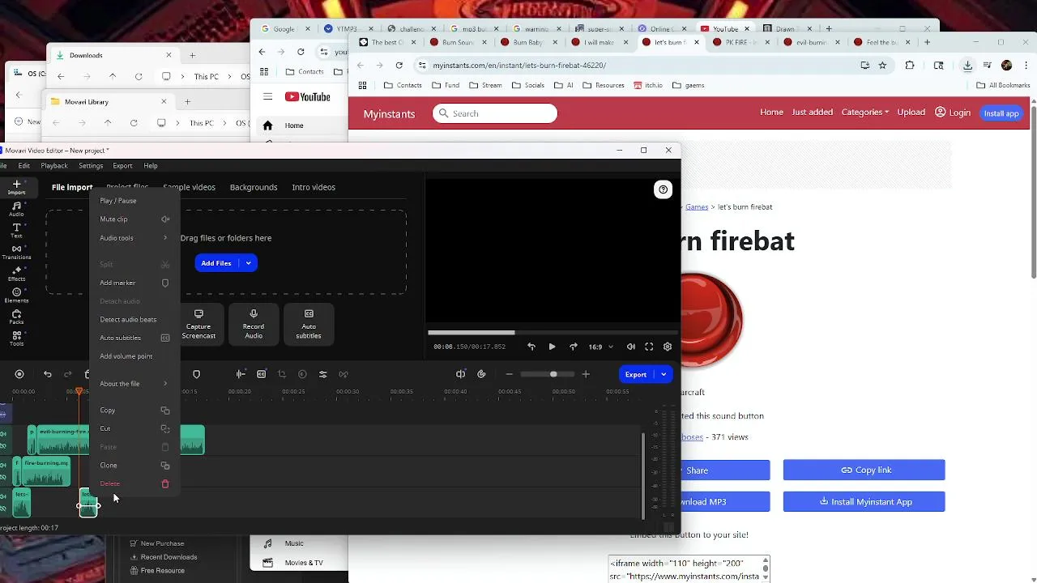Choose Play / Pause in context menu

tap(134, 201)
